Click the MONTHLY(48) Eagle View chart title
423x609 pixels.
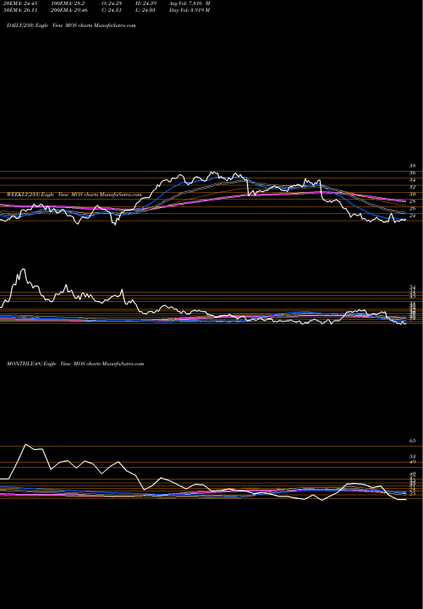click(x=75, y=364)
